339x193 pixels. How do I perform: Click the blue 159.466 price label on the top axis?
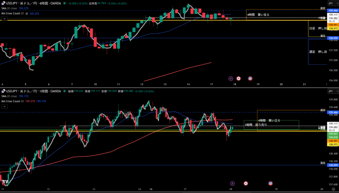[332, 11]
